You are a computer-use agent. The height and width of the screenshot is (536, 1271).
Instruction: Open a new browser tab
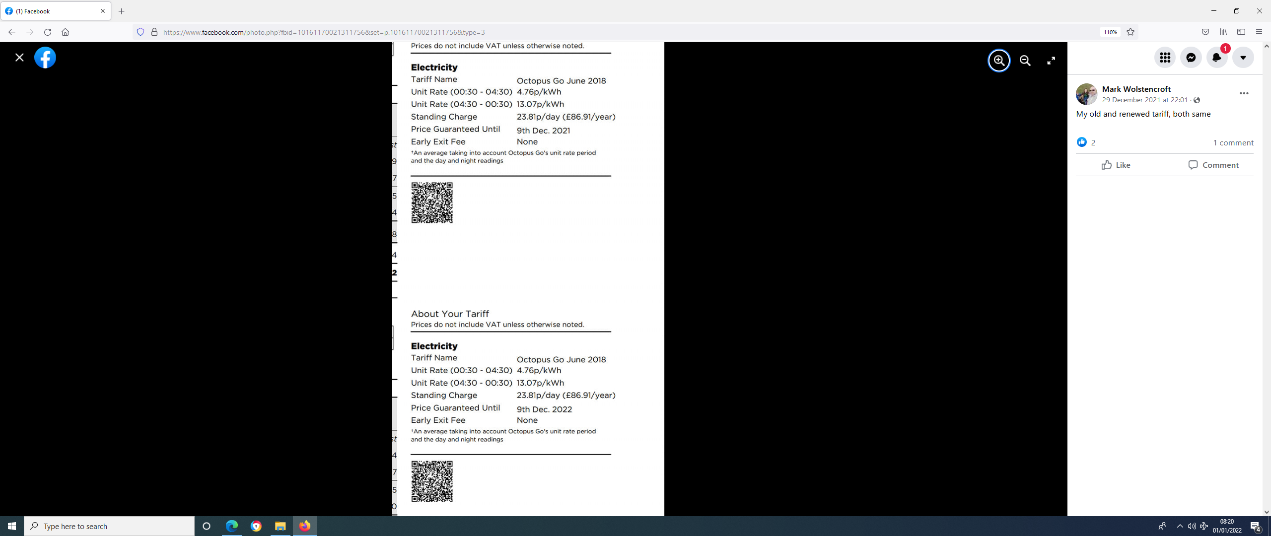(x=122, y=11)
